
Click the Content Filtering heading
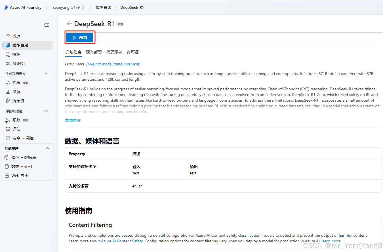90,225
